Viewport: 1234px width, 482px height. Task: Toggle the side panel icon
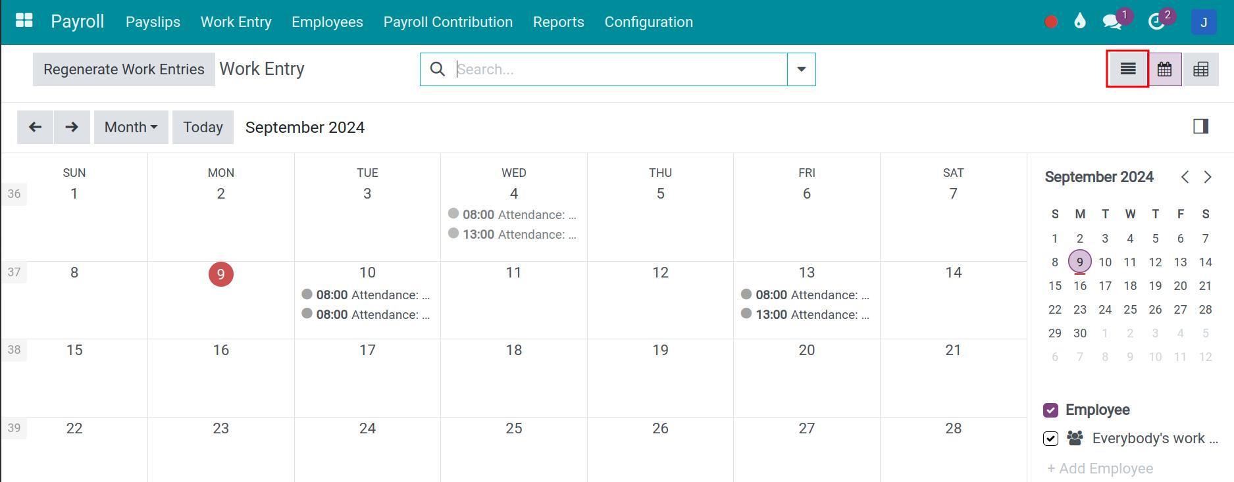(1201, 126)
